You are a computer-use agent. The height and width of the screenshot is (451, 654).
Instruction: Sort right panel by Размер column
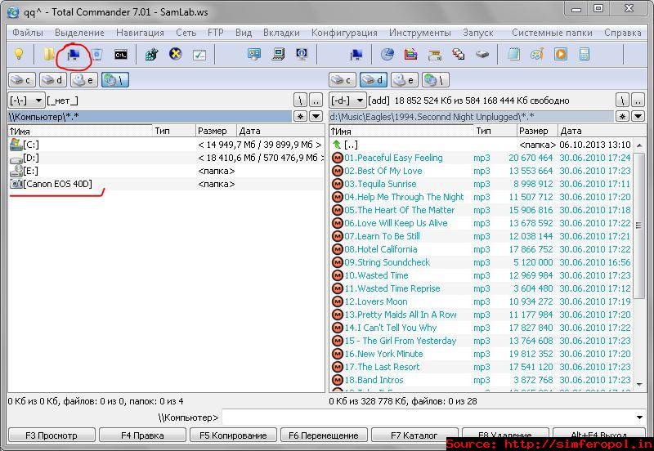click(x=537, y=131)
